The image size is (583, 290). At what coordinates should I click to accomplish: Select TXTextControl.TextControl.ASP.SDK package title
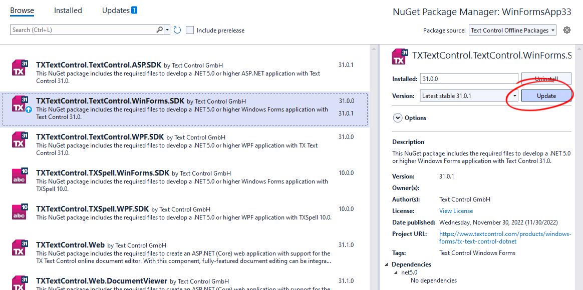pyautogui.click(x=99, y=65)
